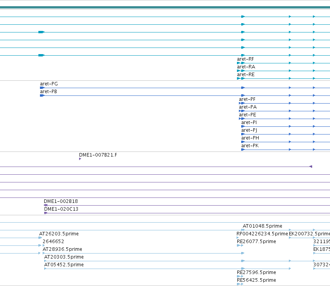Select the aret-RE transcript label

click(246, 75)
